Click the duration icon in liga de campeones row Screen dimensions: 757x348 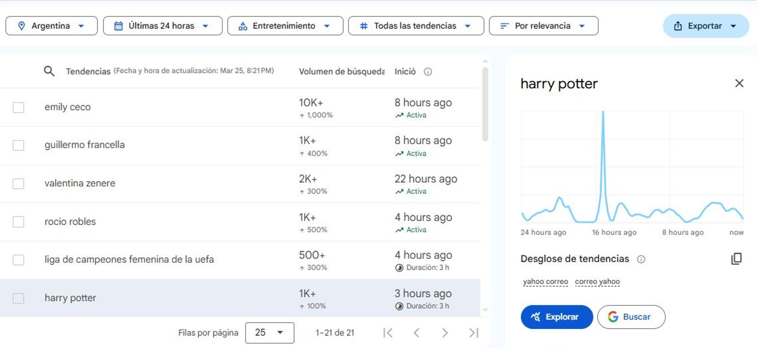[x=399, y=268]
